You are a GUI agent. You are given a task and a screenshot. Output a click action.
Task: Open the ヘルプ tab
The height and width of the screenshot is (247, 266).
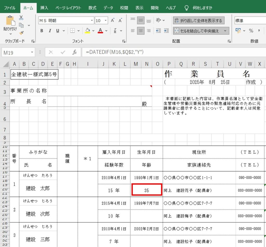click(171, 8)
